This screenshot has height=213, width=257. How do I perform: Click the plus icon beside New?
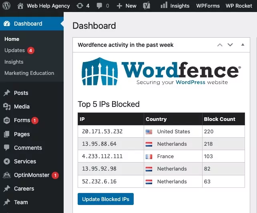coord(119,6)
